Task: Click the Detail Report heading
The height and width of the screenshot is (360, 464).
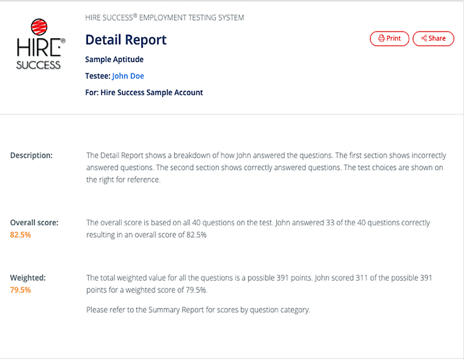Action: 126,40
